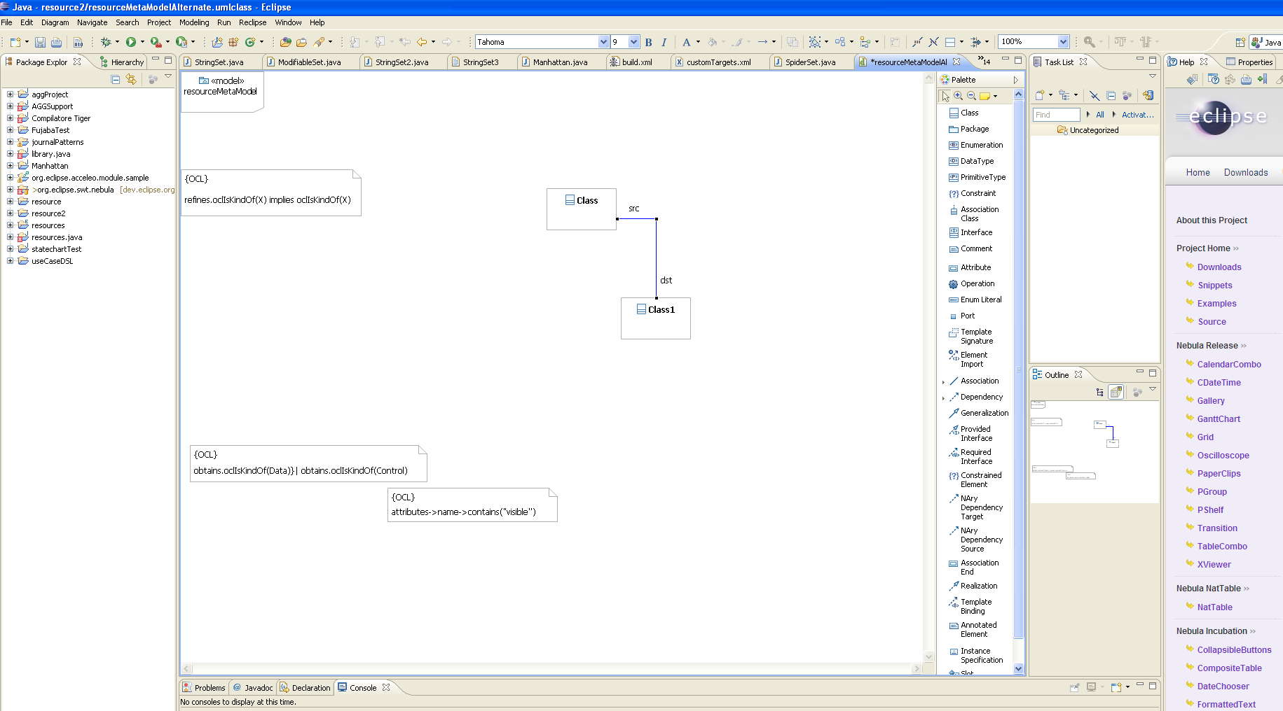This screenshot has width=1283, height=711.
Task: Show the hidden editors list (»14)
Action: click(984, 61)
